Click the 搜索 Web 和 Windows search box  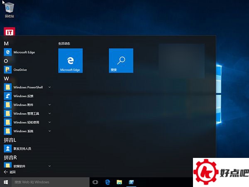click(x=51, y=182)
